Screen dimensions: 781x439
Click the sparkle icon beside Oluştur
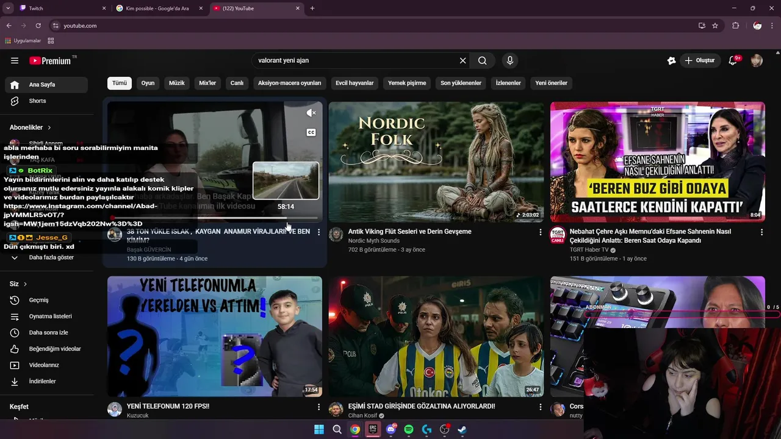coord(671,60)
